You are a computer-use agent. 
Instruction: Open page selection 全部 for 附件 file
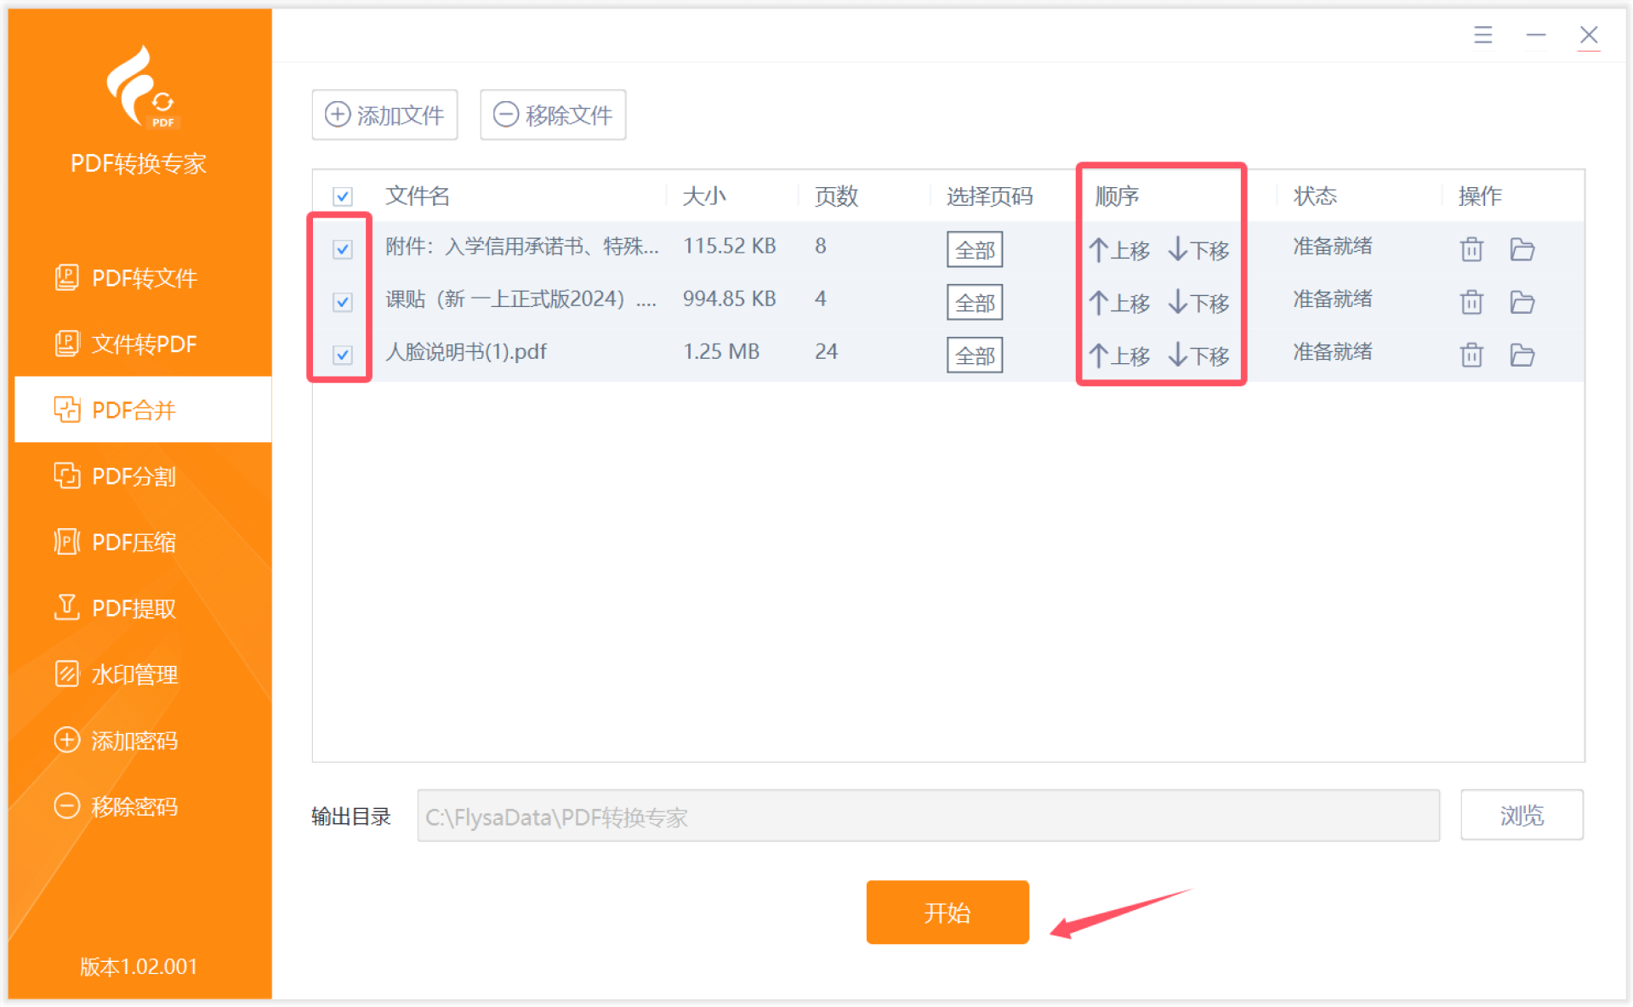tap(975, 250)
